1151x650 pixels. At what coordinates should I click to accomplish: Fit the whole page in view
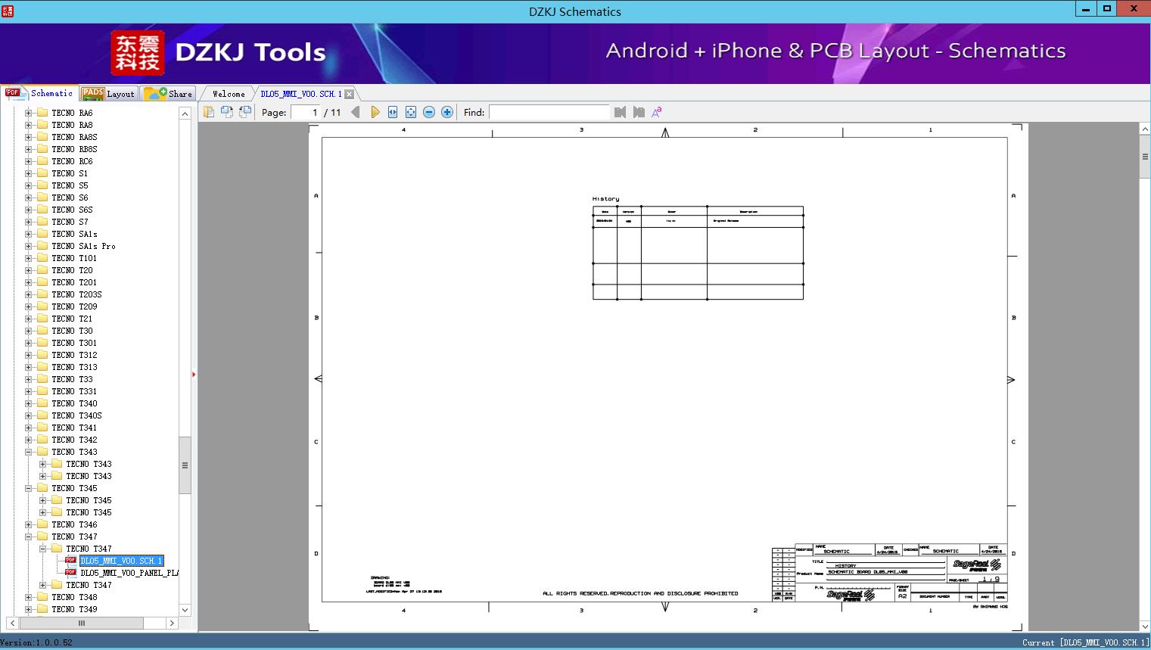coord(411,112)
